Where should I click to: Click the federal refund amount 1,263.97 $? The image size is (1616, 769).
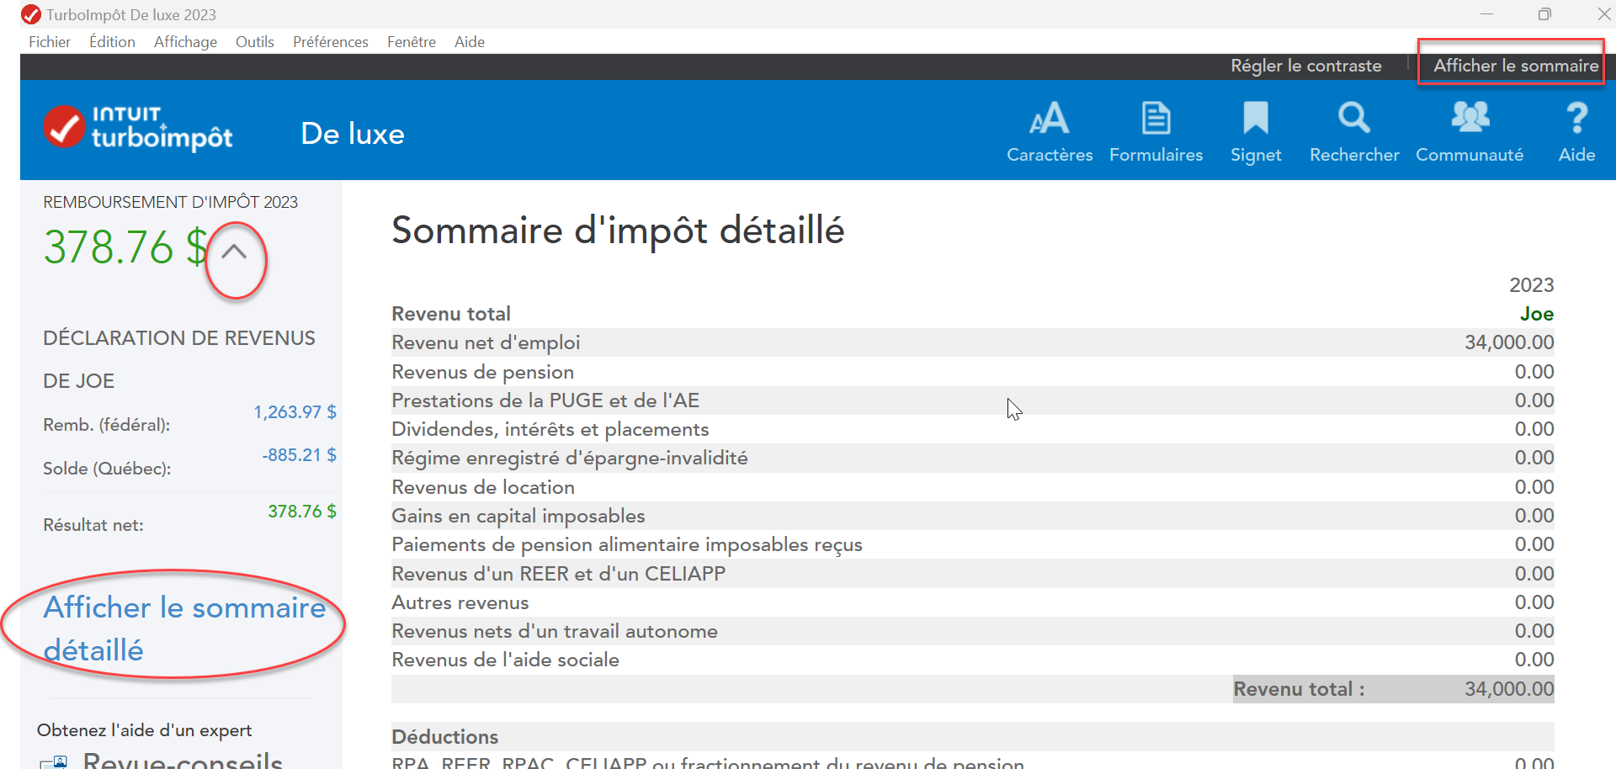(295, 412)
